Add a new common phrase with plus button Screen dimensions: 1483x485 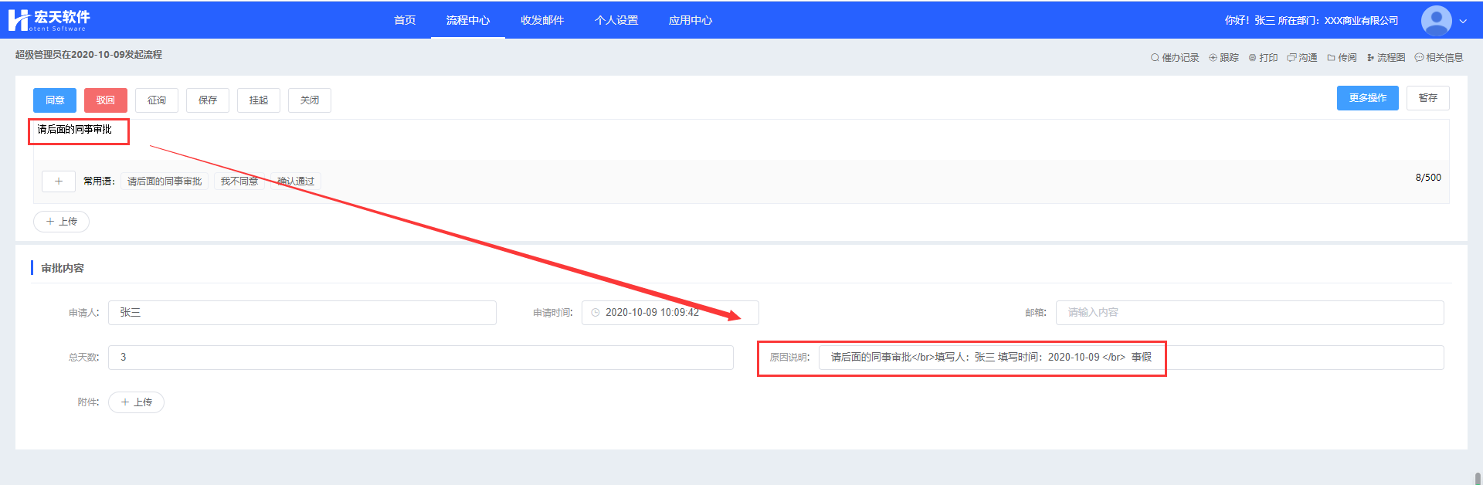pos(59,181)
